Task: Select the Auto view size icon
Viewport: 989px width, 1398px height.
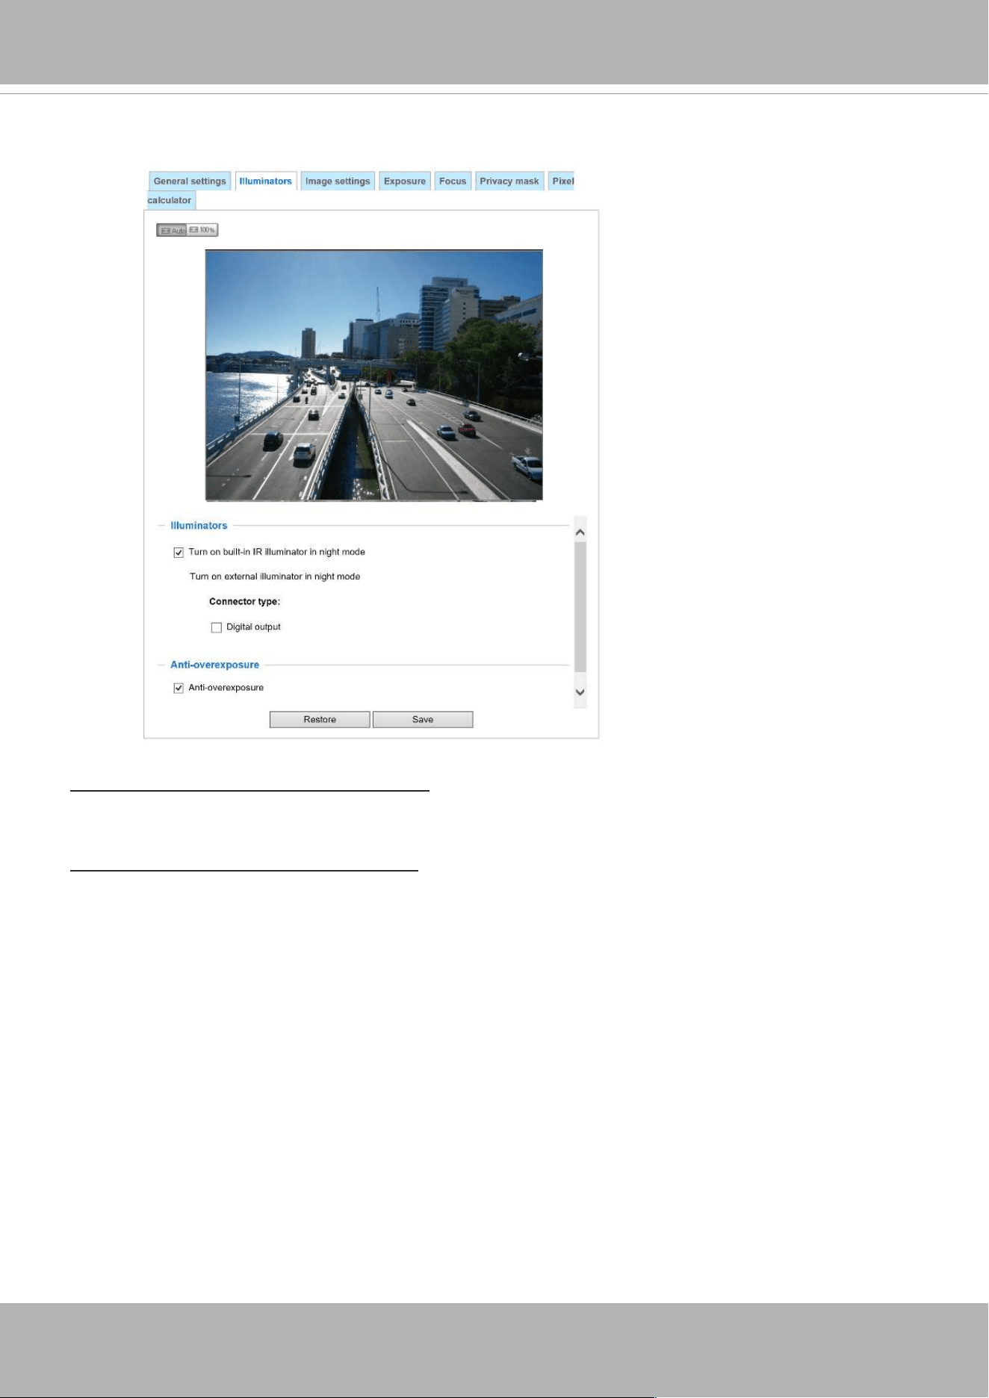Action: [x=172, y=230]
